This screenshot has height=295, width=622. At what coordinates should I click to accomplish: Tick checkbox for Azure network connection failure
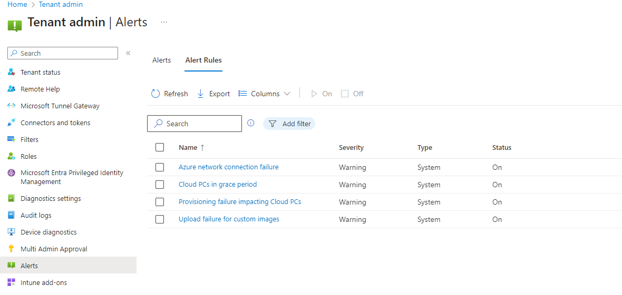[x=160, y=167]
